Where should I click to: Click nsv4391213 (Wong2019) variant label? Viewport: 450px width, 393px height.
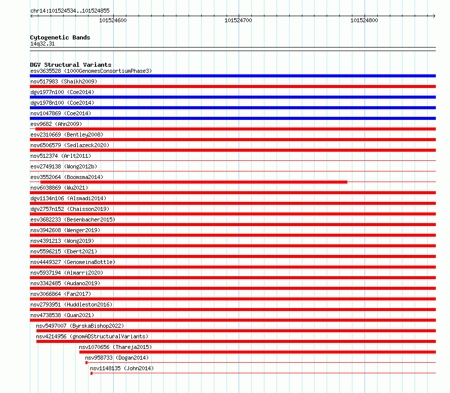(62, 241)
